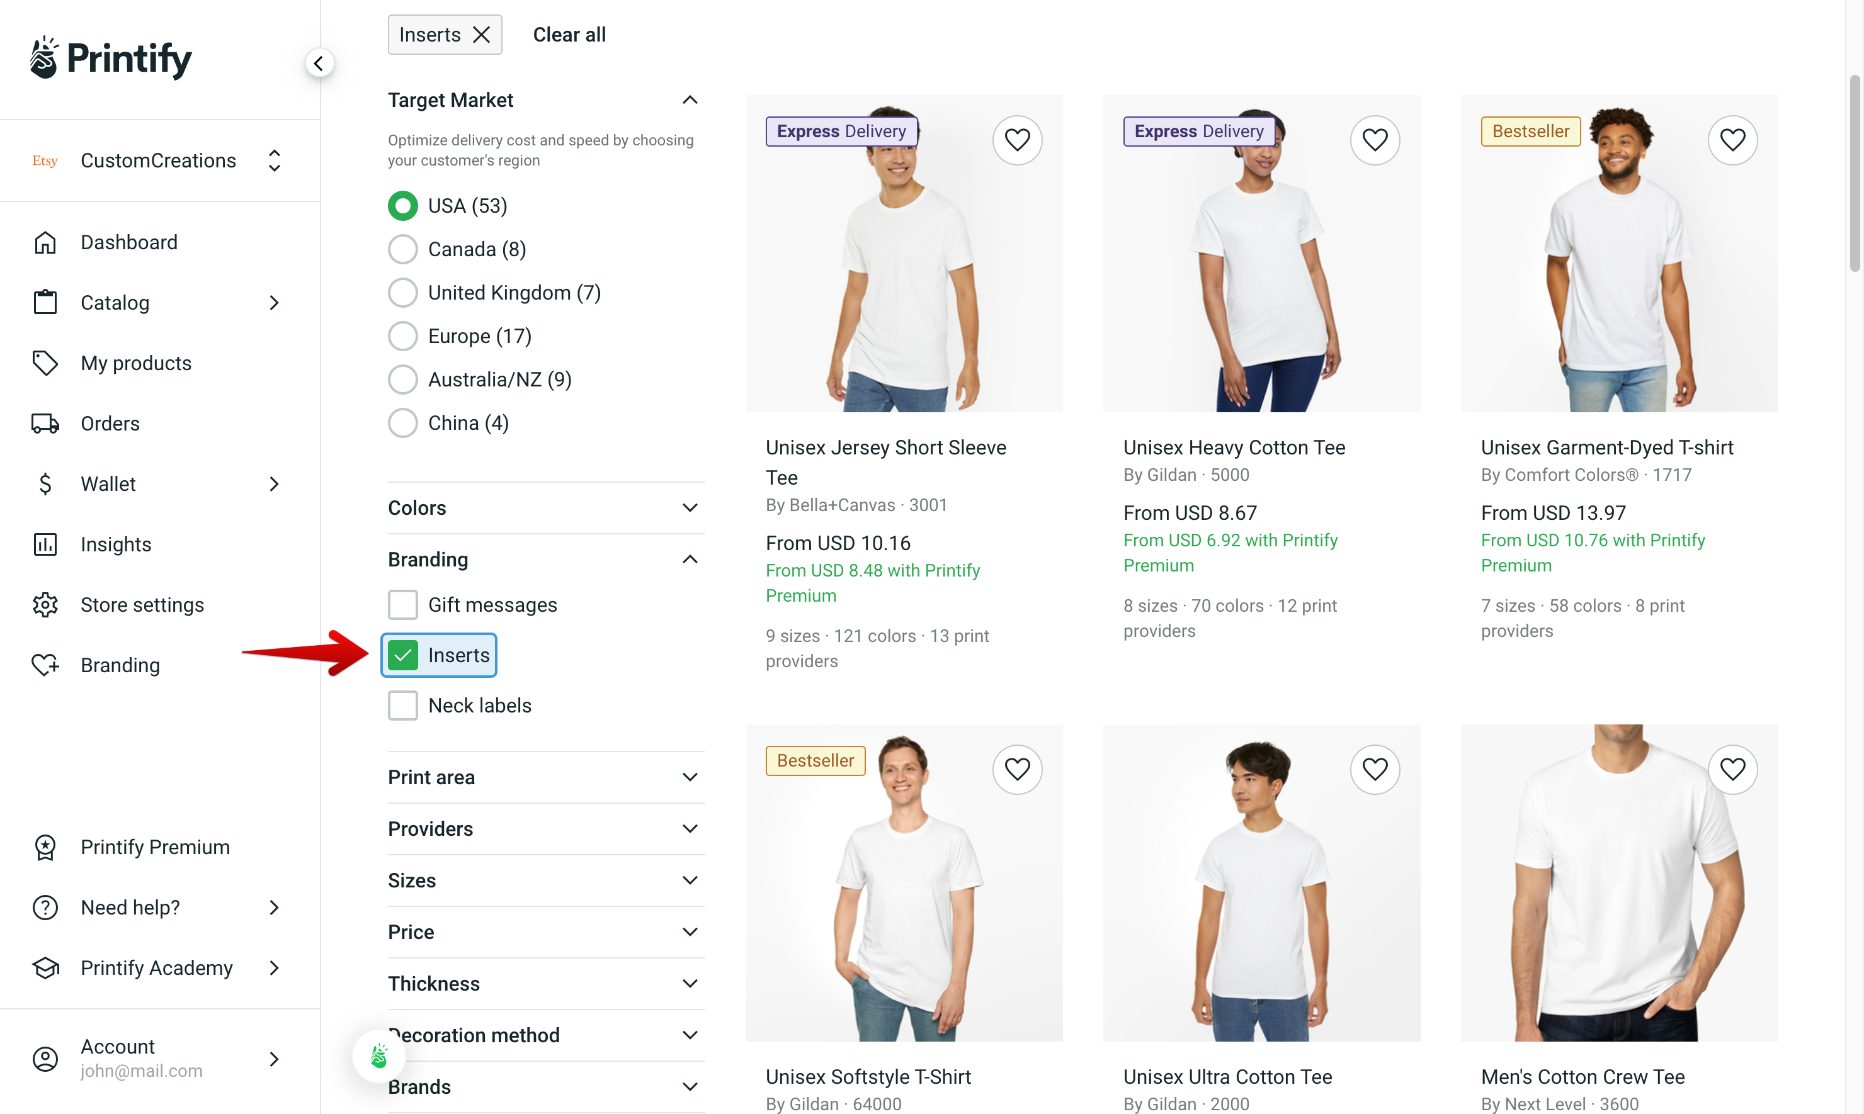Favorite the Unisex Heavy Cotton Tee
1864x1114 pixels.
point(1375,140)
